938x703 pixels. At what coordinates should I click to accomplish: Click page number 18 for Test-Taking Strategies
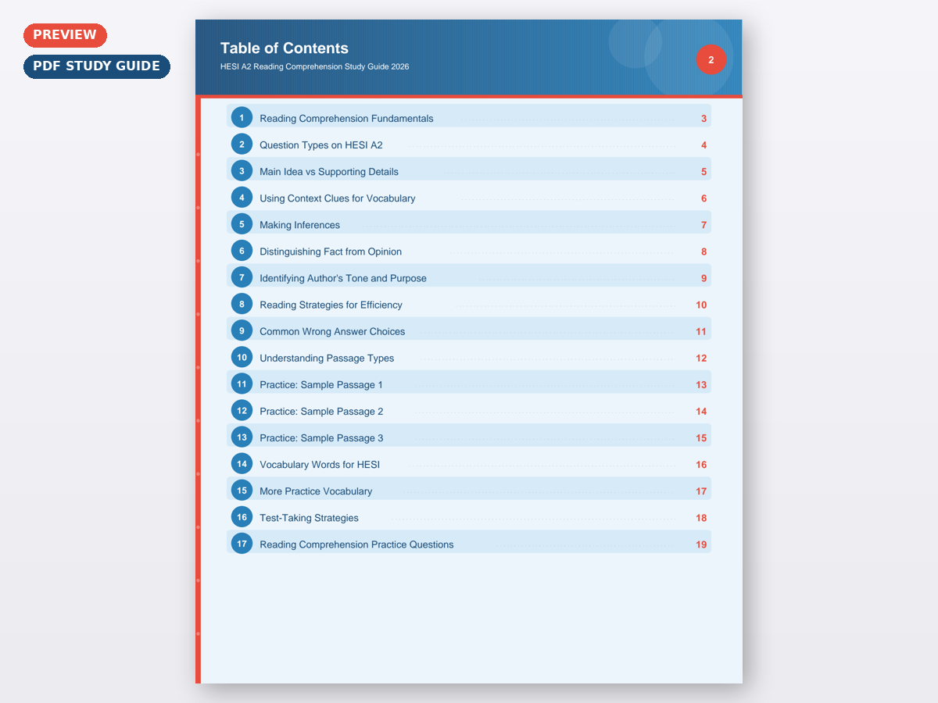[x=700, y=518]
